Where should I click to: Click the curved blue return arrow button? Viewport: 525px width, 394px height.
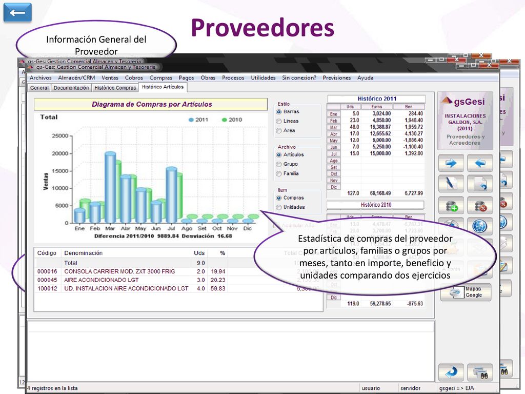pos(451,372)
